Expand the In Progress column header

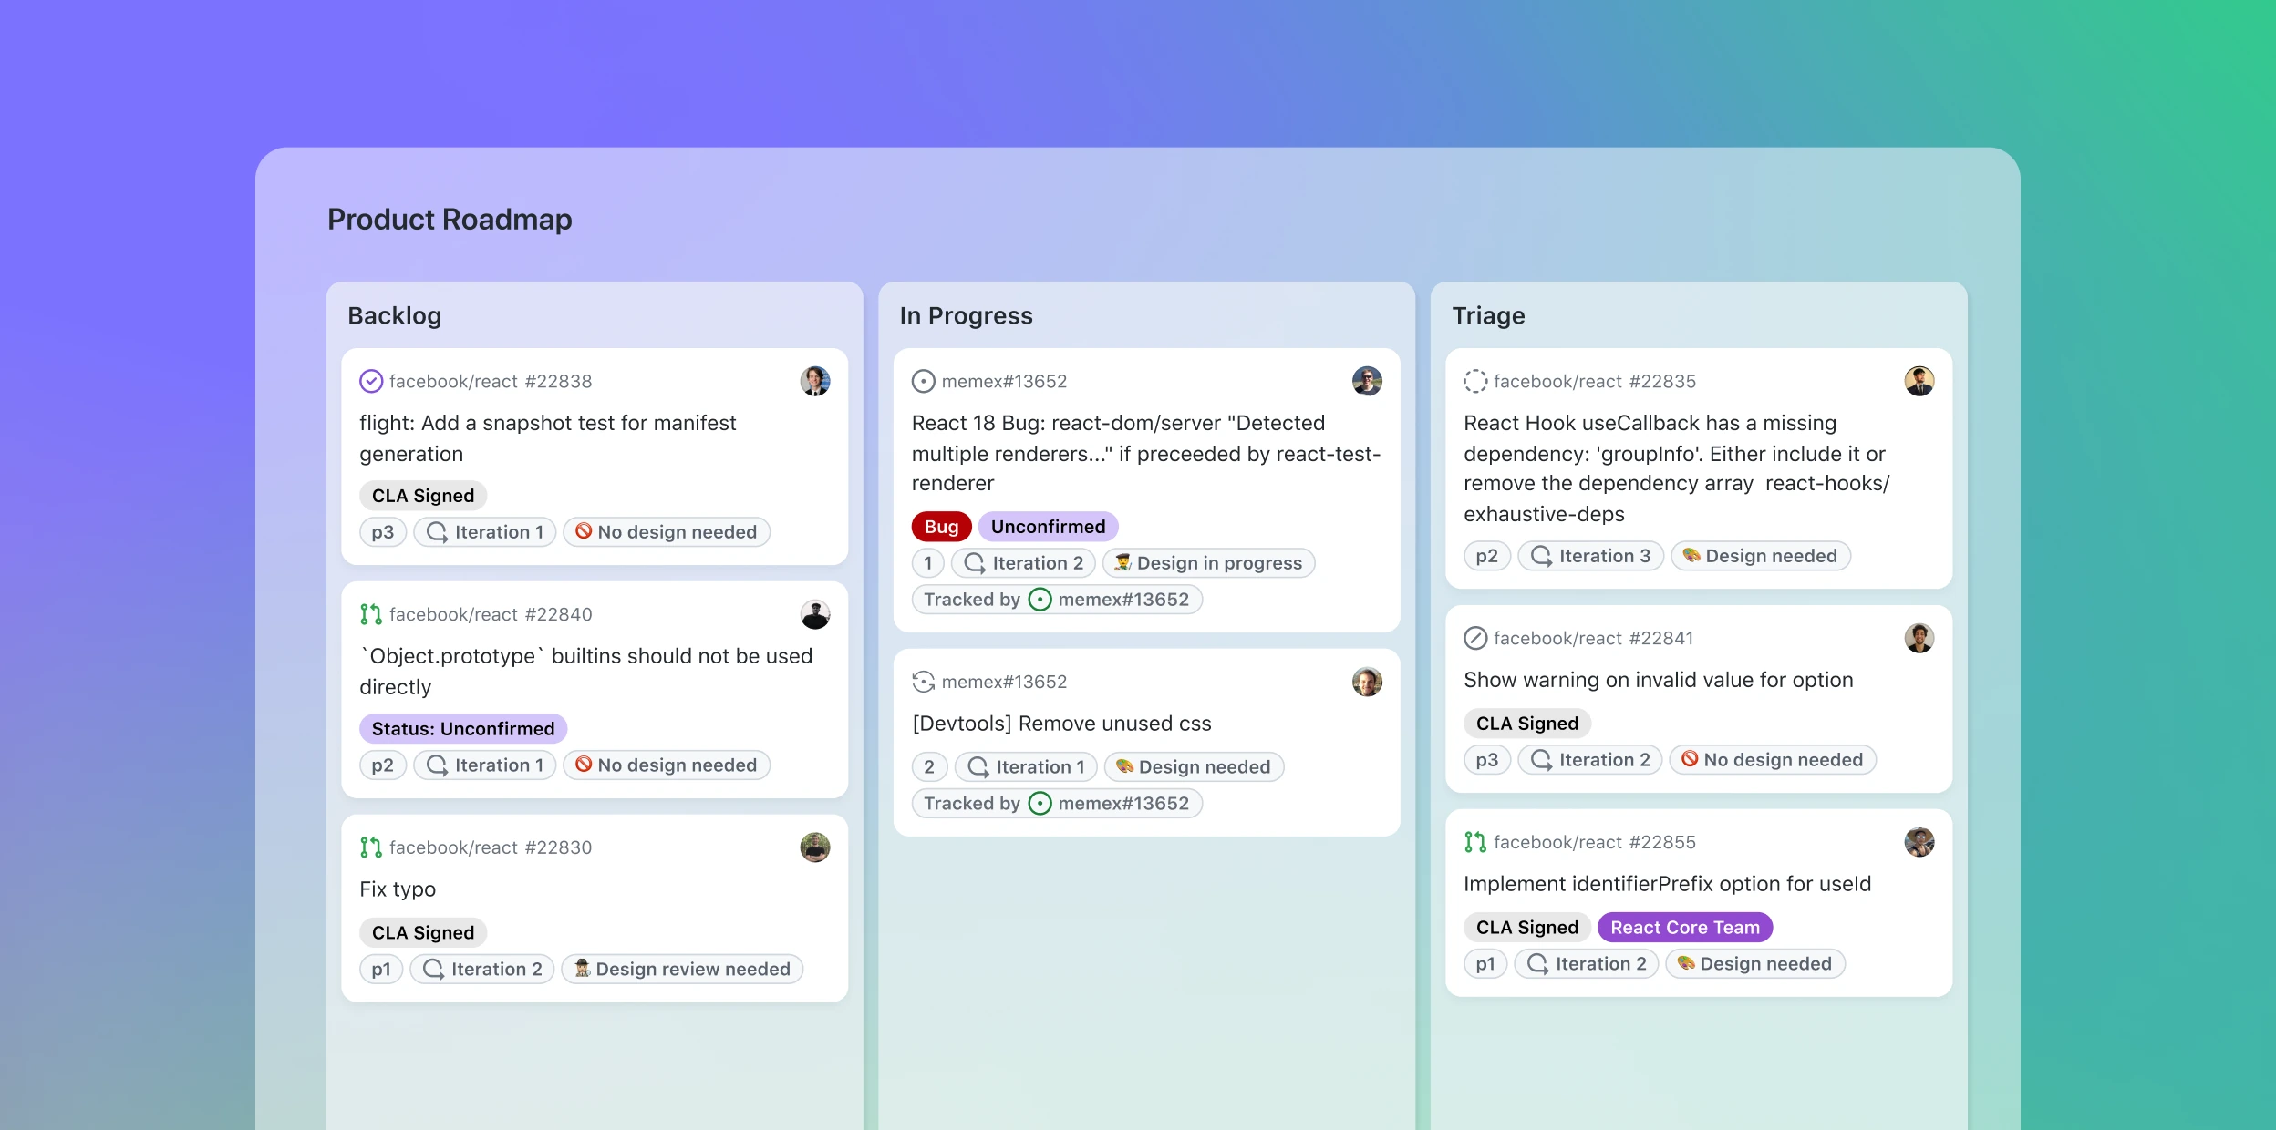pos(966,314)
